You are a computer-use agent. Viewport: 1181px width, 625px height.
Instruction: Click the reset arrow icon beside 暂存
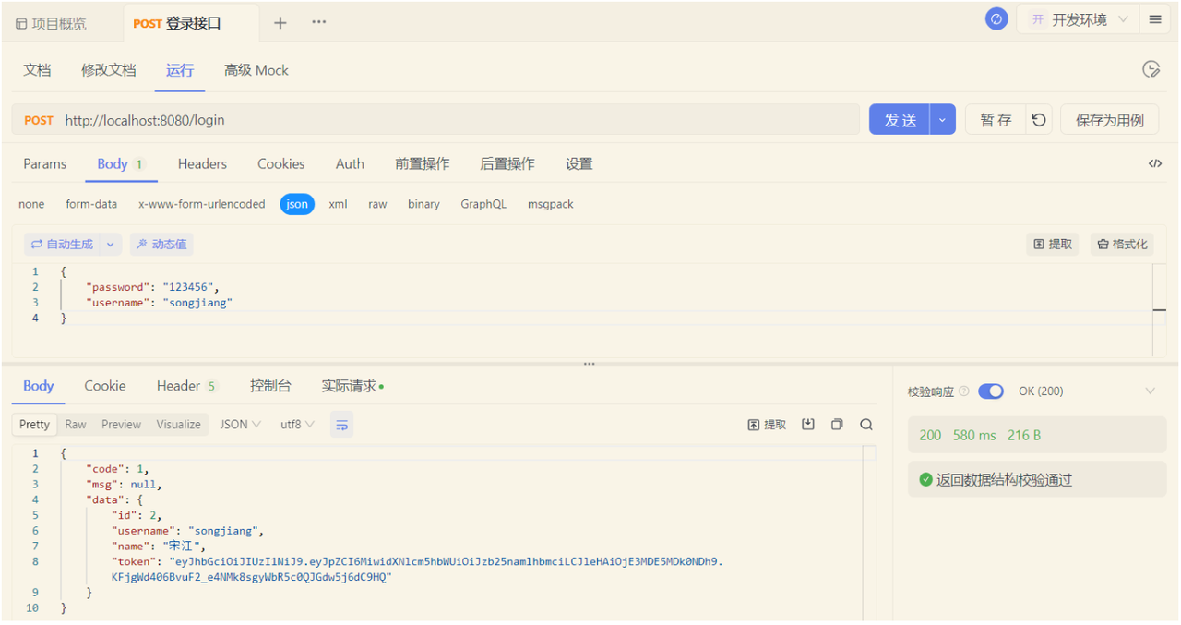(1039, 120)
